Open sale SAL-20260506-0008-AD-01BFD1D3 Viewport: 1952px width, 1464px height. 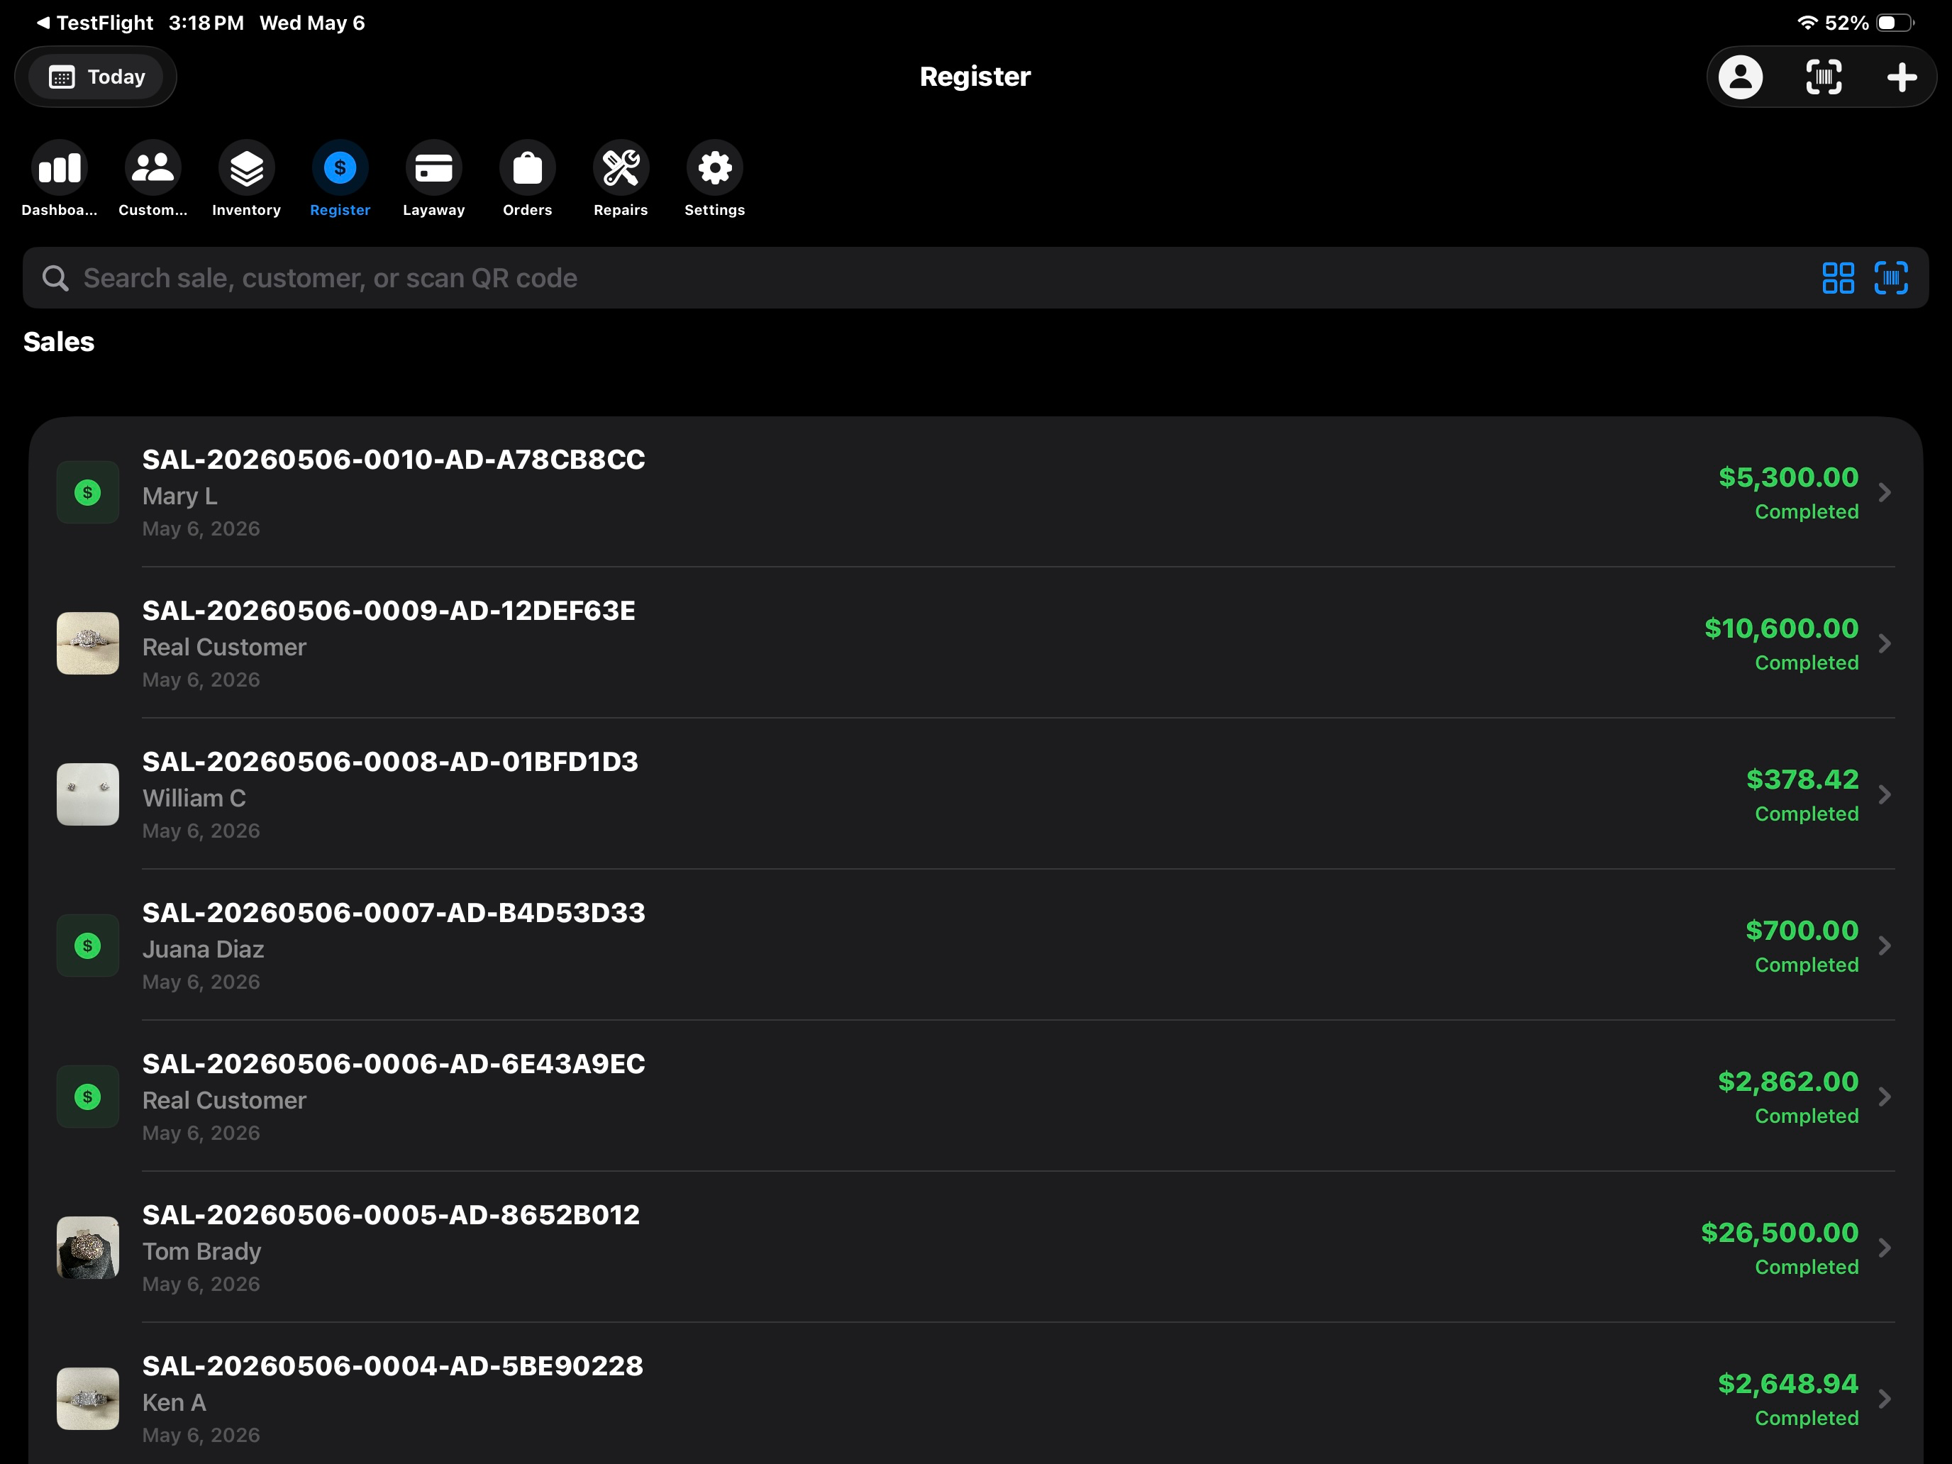pos(975,794)
